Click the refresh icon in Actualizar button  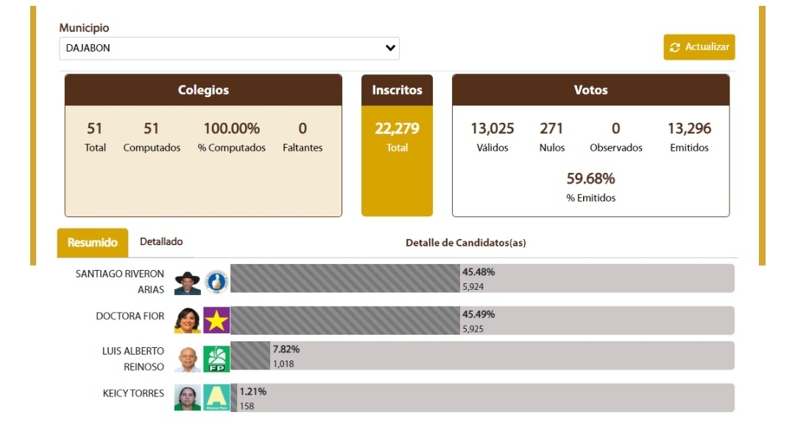675,48
